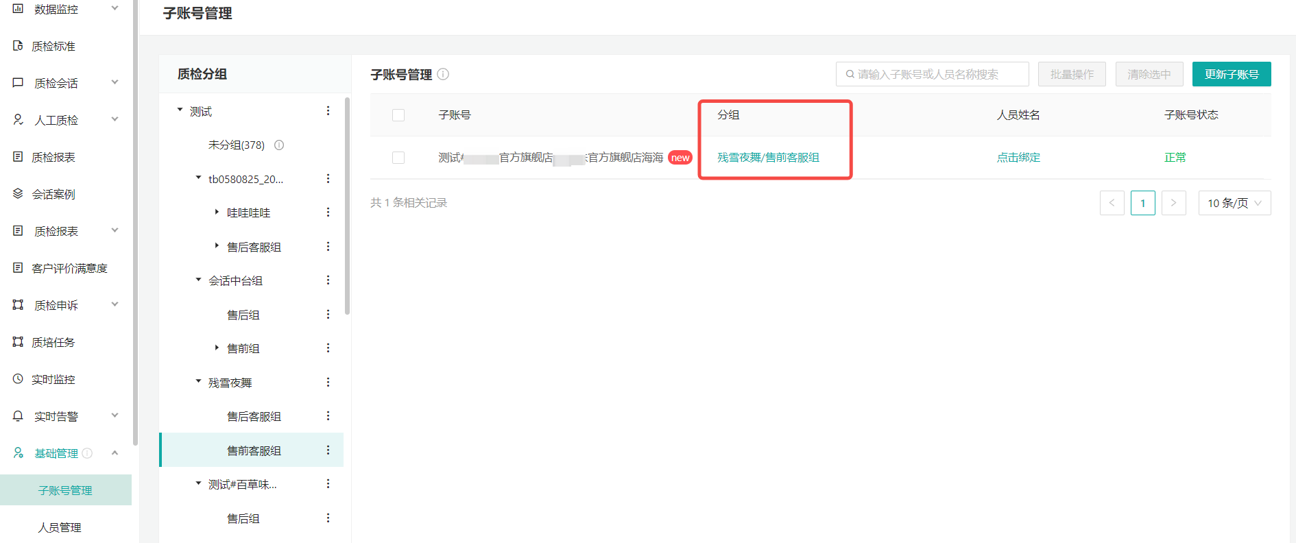Collapse the 会话中台组 tree node
1296x543 pixels.
click(x=198, y=280)
